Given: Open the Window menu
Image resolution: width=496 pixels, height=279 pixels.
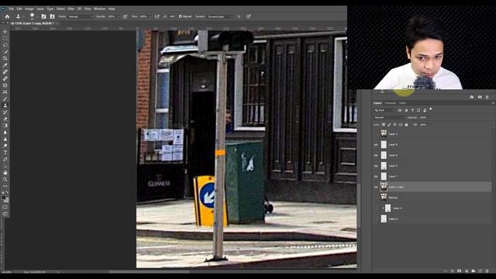Looking at the screenshot, I should point(99,9).
